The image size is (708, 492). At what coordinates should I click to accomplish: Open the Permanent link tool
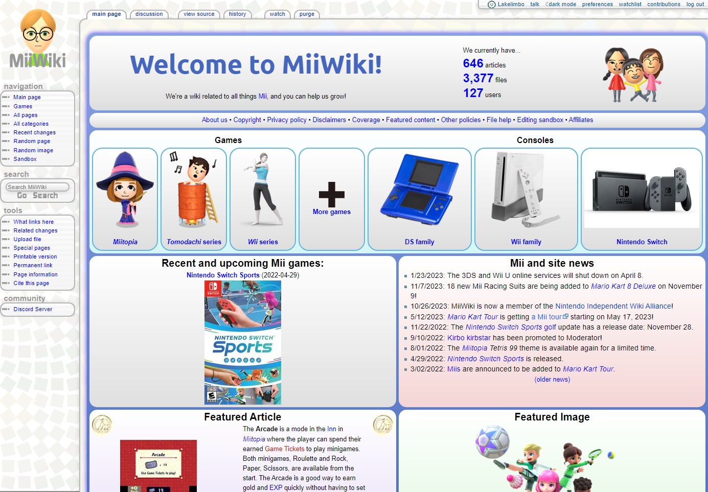click(33, 265)
